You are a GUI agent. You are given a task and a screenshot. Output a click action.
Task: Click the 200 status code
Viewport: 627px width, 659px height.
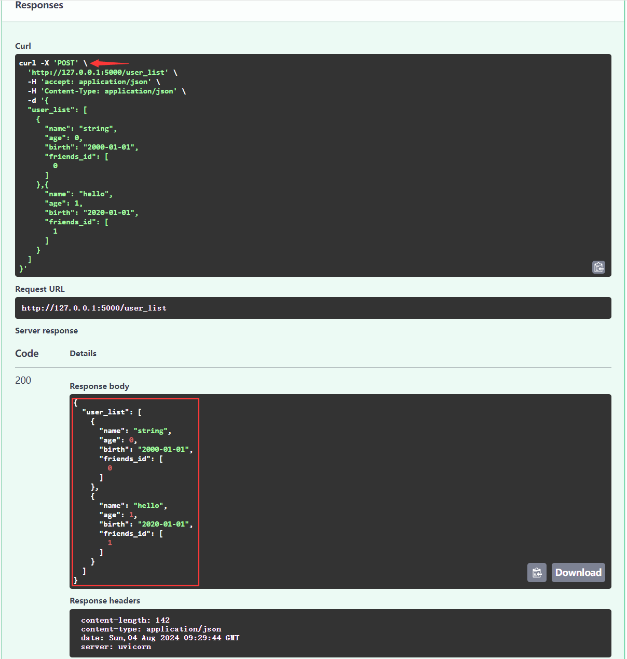(x=23, y=380)
